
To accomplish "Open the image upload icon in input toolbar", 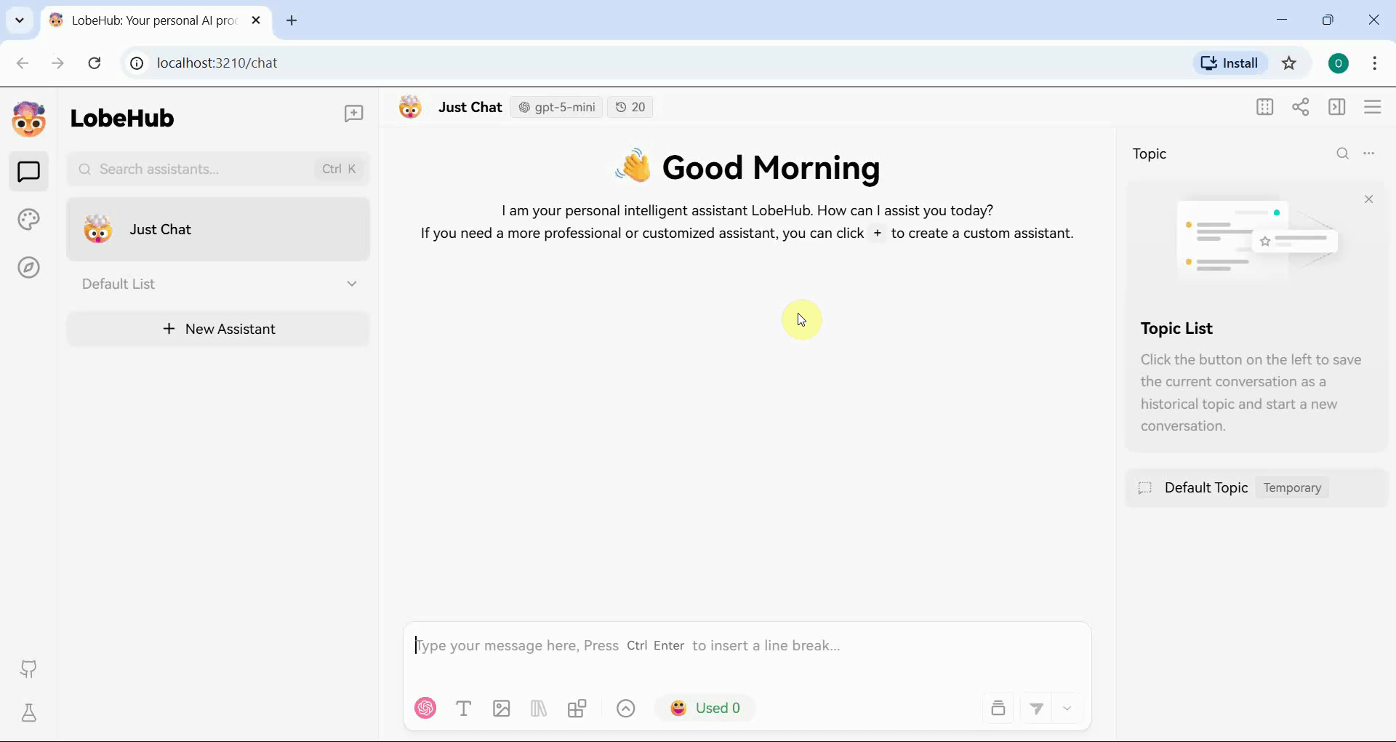I will pyautogui.click(x=502, y=708).
